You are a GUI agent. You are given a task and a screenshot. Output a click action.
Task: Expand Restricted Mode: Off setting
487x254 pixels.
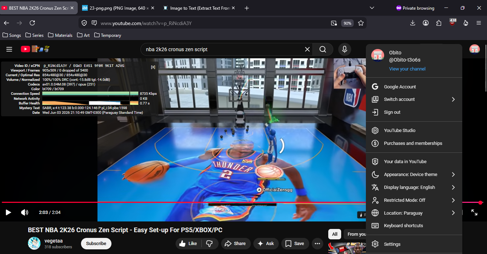414,200
